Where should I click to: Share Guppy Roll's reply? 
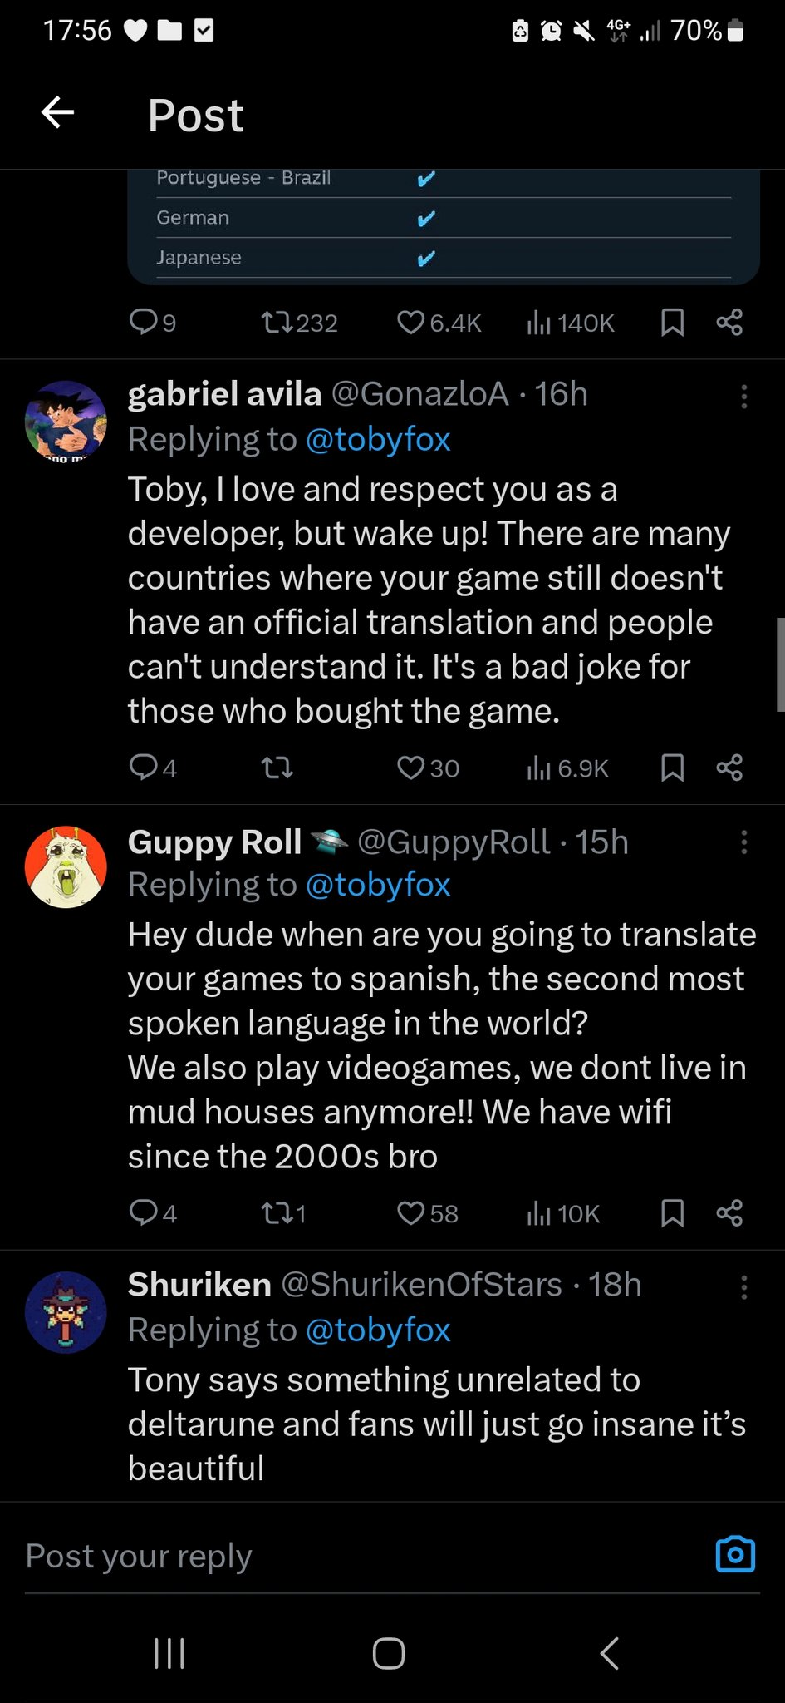coord(729,1213)
